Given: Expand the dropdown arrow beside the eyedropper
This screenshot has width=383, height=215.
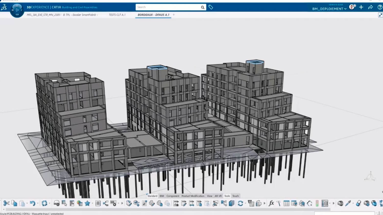Looking at the screenshot, I should coord(353,204).
